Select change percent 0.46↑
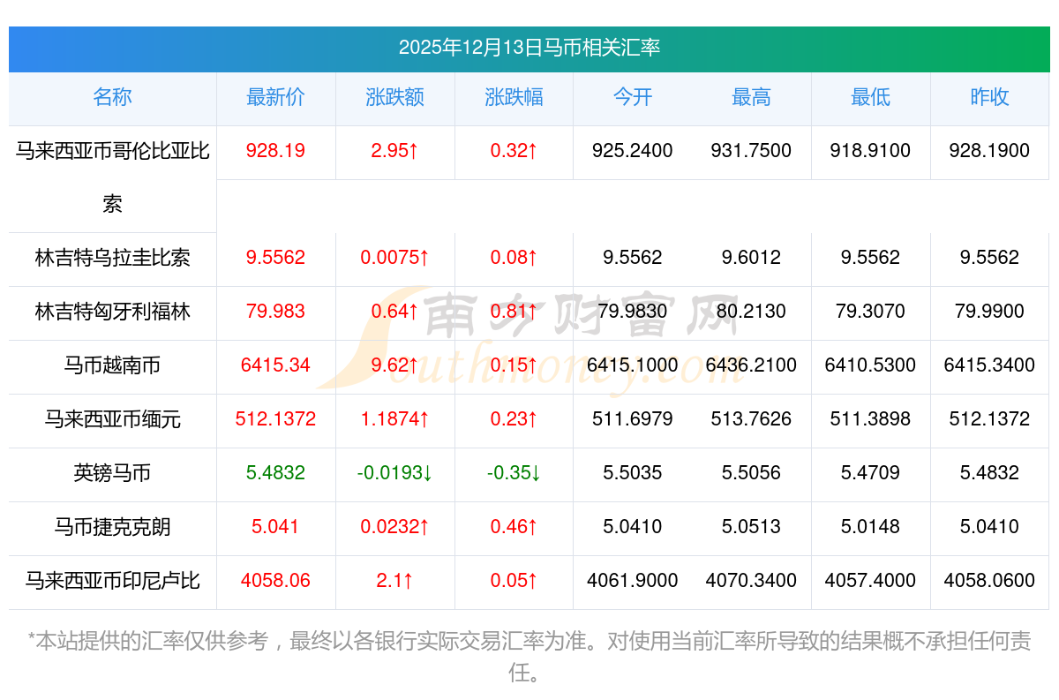 [x=514, y=527]
